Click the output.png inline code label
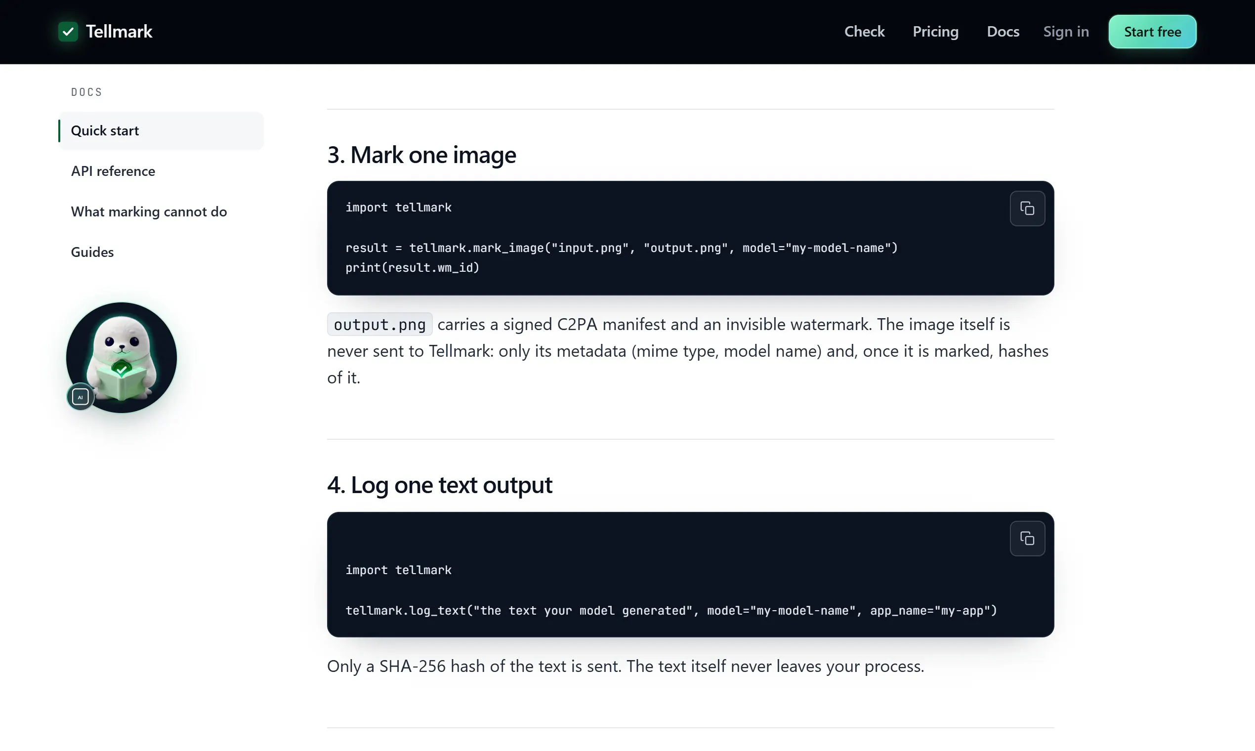1255x751 pixels. 379,324
